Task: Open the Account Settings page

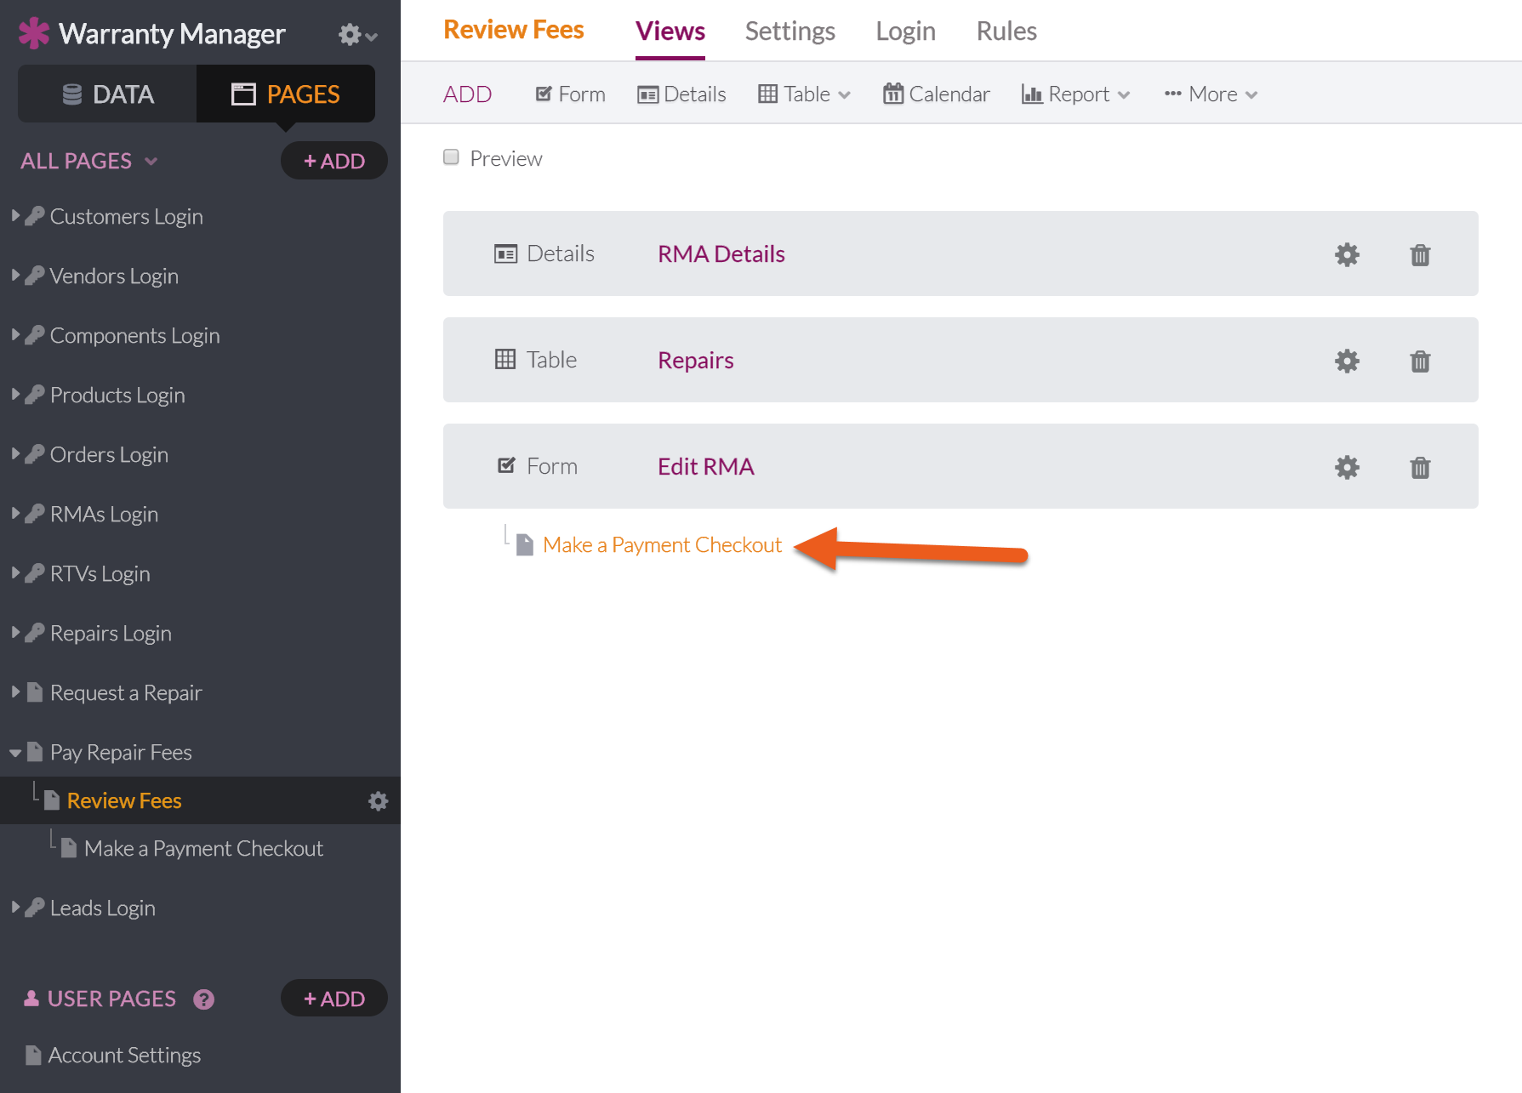Action: tap(124, 1056)
